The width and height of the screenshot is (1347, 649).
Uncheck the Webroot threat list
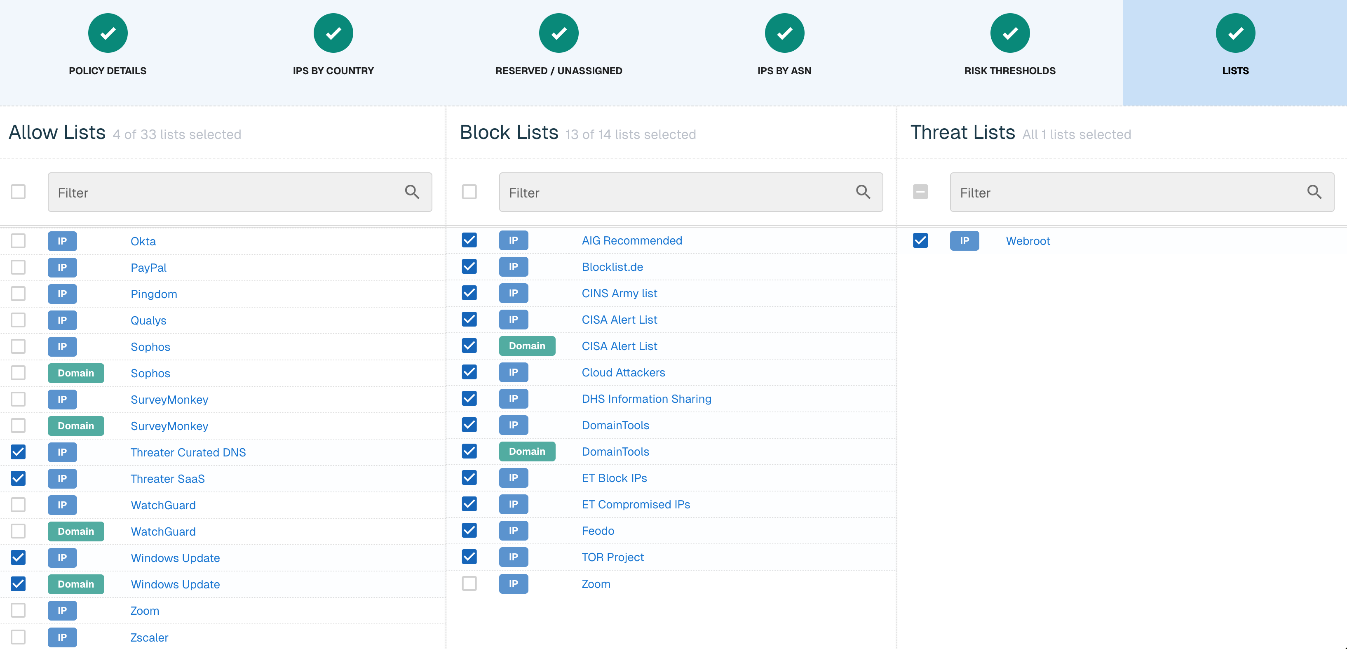tap(920, 240)
